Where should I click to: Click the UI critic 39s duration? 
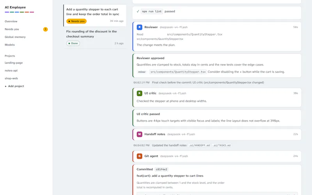[296, 93]
